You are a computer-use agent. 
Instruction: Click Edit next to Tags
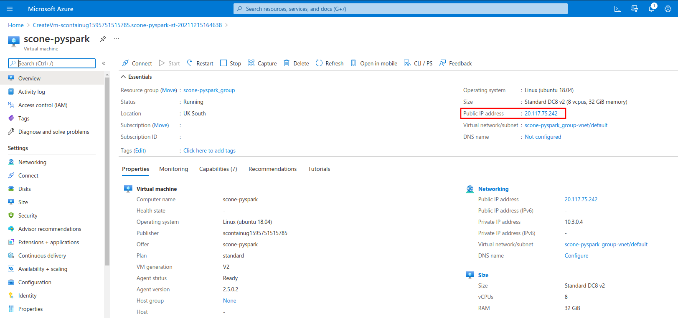140,150
